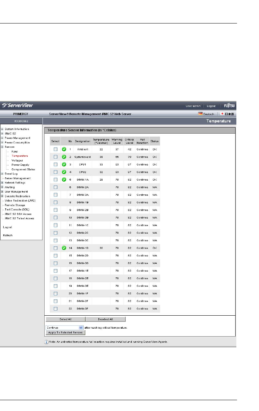Click the info icon beside the Note

tap(46, 342)
